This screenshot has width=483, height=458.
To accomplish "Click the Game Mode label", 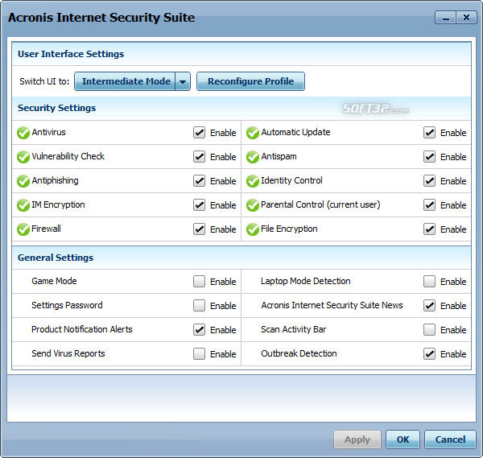I will point(54,281).
